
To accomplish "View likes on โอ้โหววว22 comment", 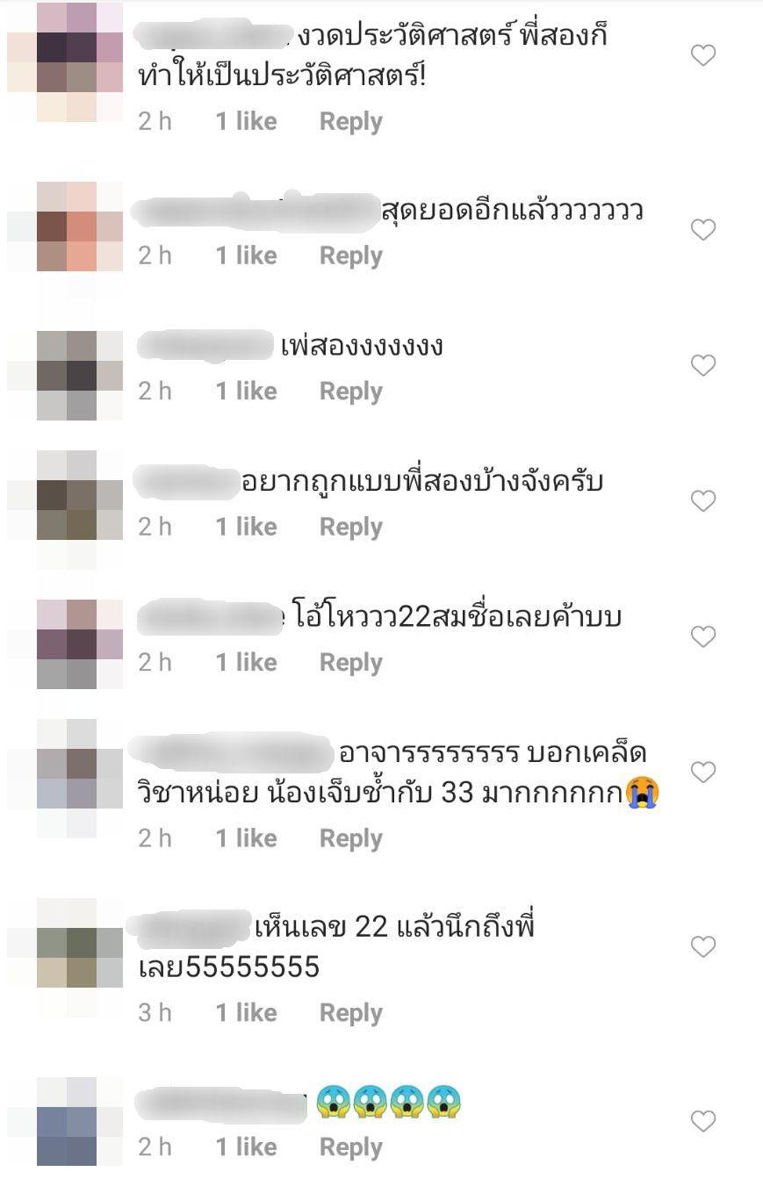I will pos(246,662).
